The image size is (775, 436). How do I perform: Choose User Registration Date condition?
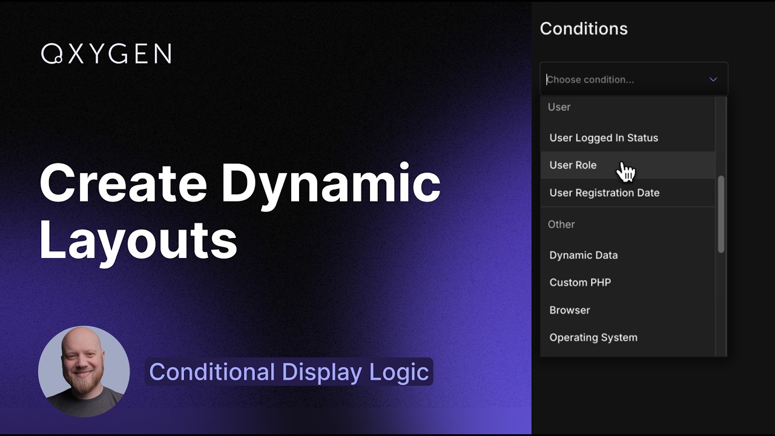(627, 193)
